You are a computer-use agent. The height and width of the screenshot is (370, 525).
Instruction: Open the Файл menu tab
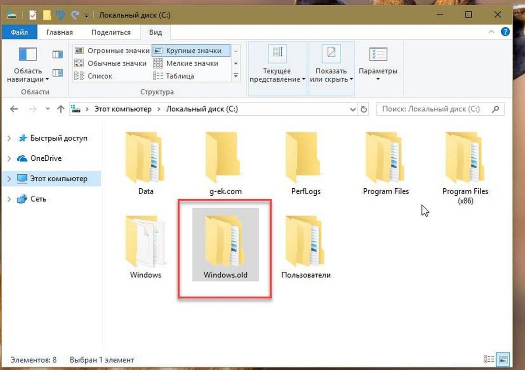20,32
